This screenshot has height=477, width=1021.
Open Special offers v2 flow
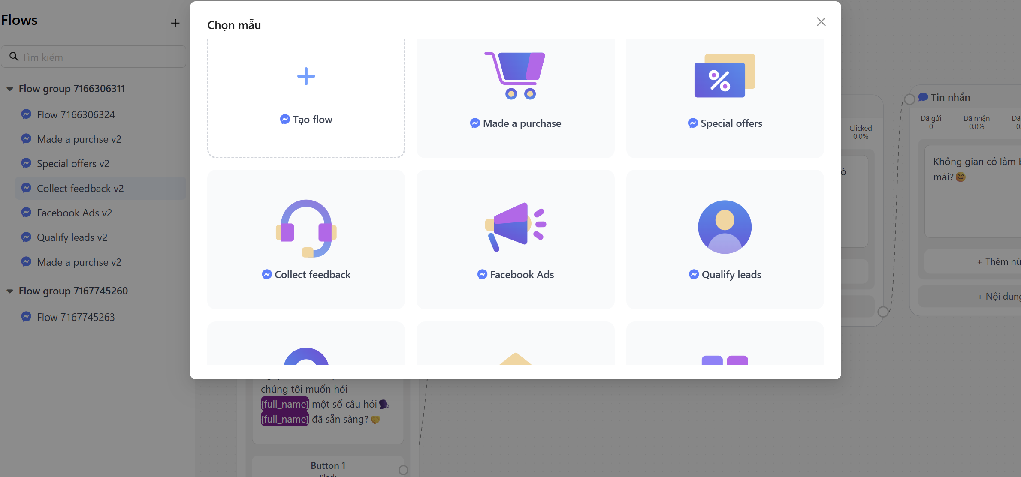pos(73,164)
